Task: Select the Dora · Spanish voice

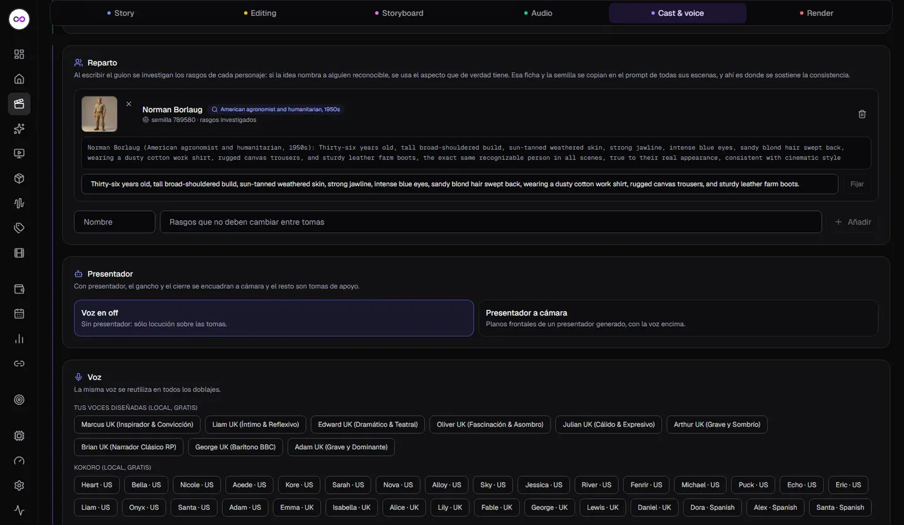Action: coord(713,507)
